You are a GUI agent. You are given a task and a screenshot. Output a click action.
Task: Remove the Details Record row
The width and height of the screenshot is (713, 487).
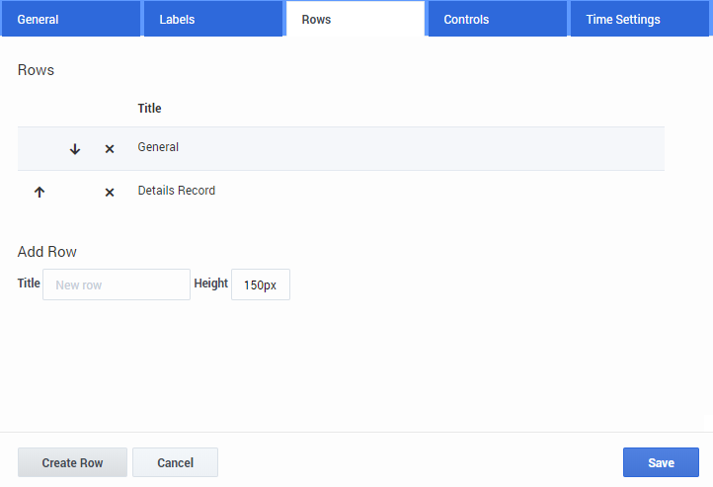click(110, 193)
